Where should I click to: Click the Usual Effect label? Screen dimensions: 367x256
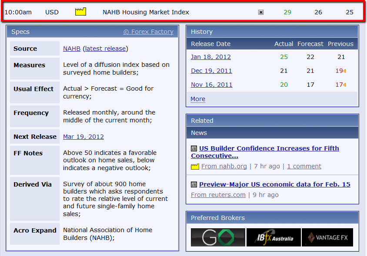point(33,89)
